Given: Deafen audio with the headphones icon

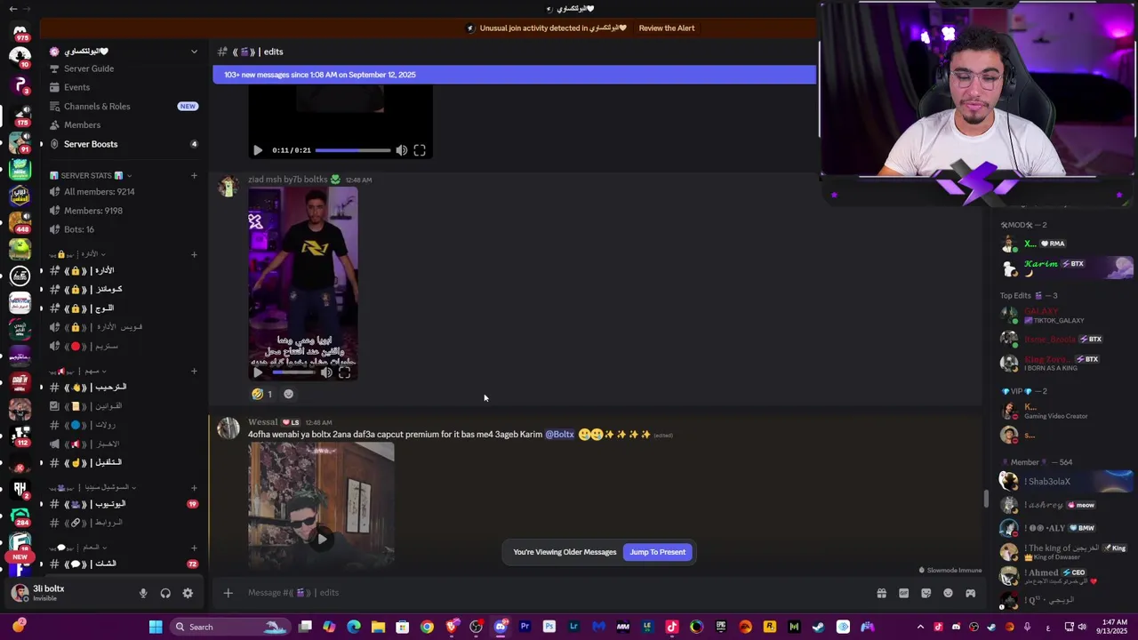Looking at the screenshot, I should click(x=165, y=593).
